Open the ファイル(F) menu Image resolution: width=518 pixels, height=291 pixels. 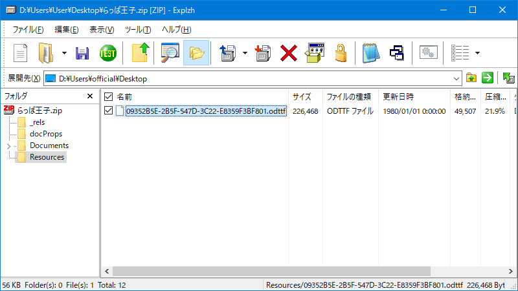(28, 30)
